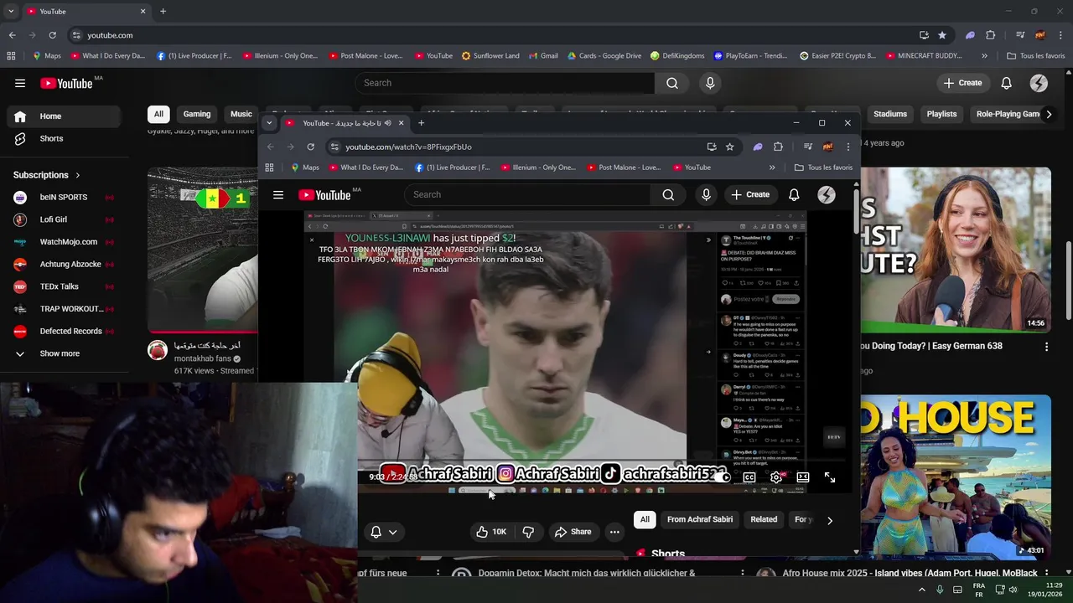Enter fullscreen on the video player
The image size is (1073, 603).
pyautogui.click(x=830, y=477)
